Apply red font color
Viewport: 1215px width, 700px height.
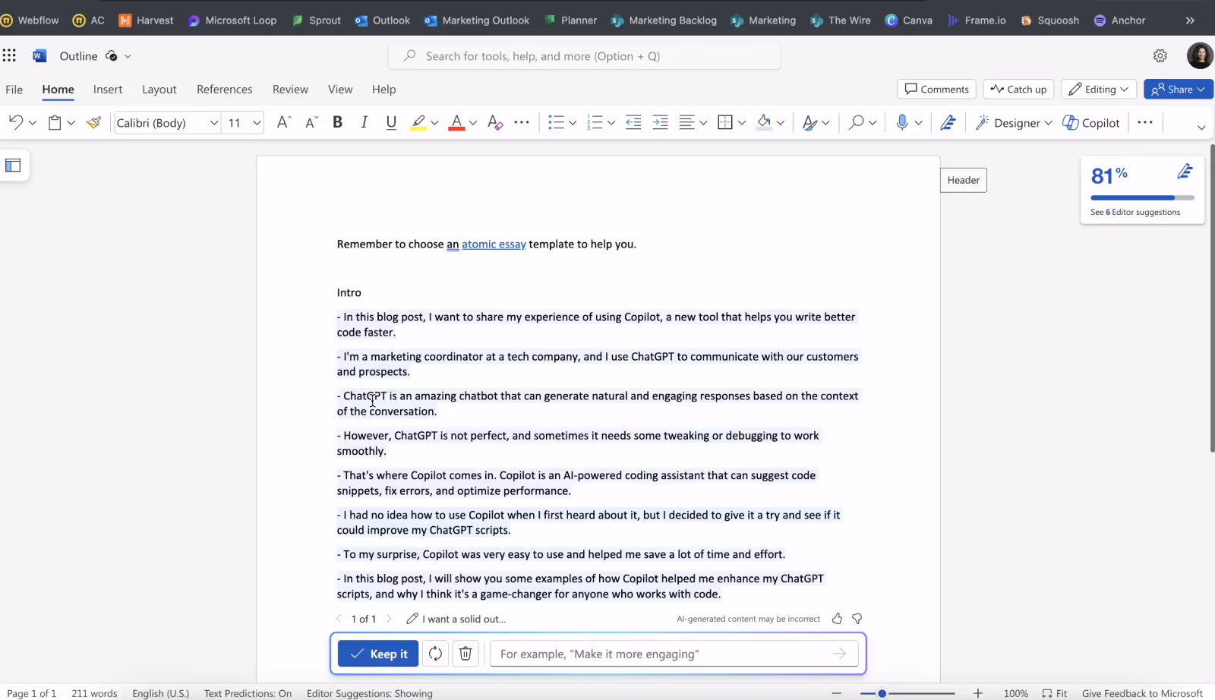(456, 122)
